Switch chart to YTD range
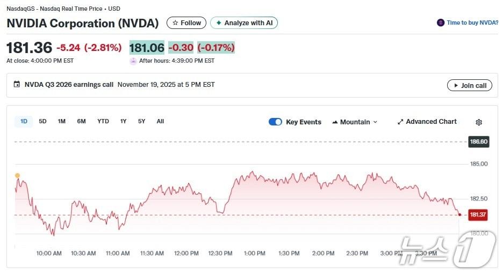 (x=103, y=121)
